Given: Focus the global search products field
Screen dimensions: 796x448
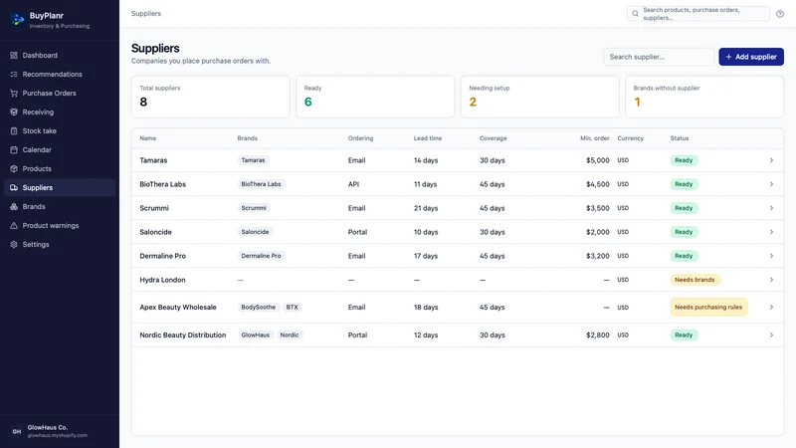Looking at the screenshot, I should (698, 14).
